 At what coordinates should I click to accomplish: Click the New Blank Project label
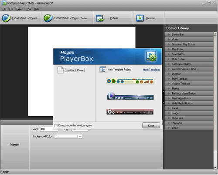pos(75,70)
